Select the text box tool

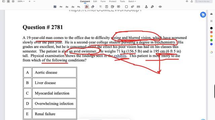pyautogui.click(x=106, y=7)
